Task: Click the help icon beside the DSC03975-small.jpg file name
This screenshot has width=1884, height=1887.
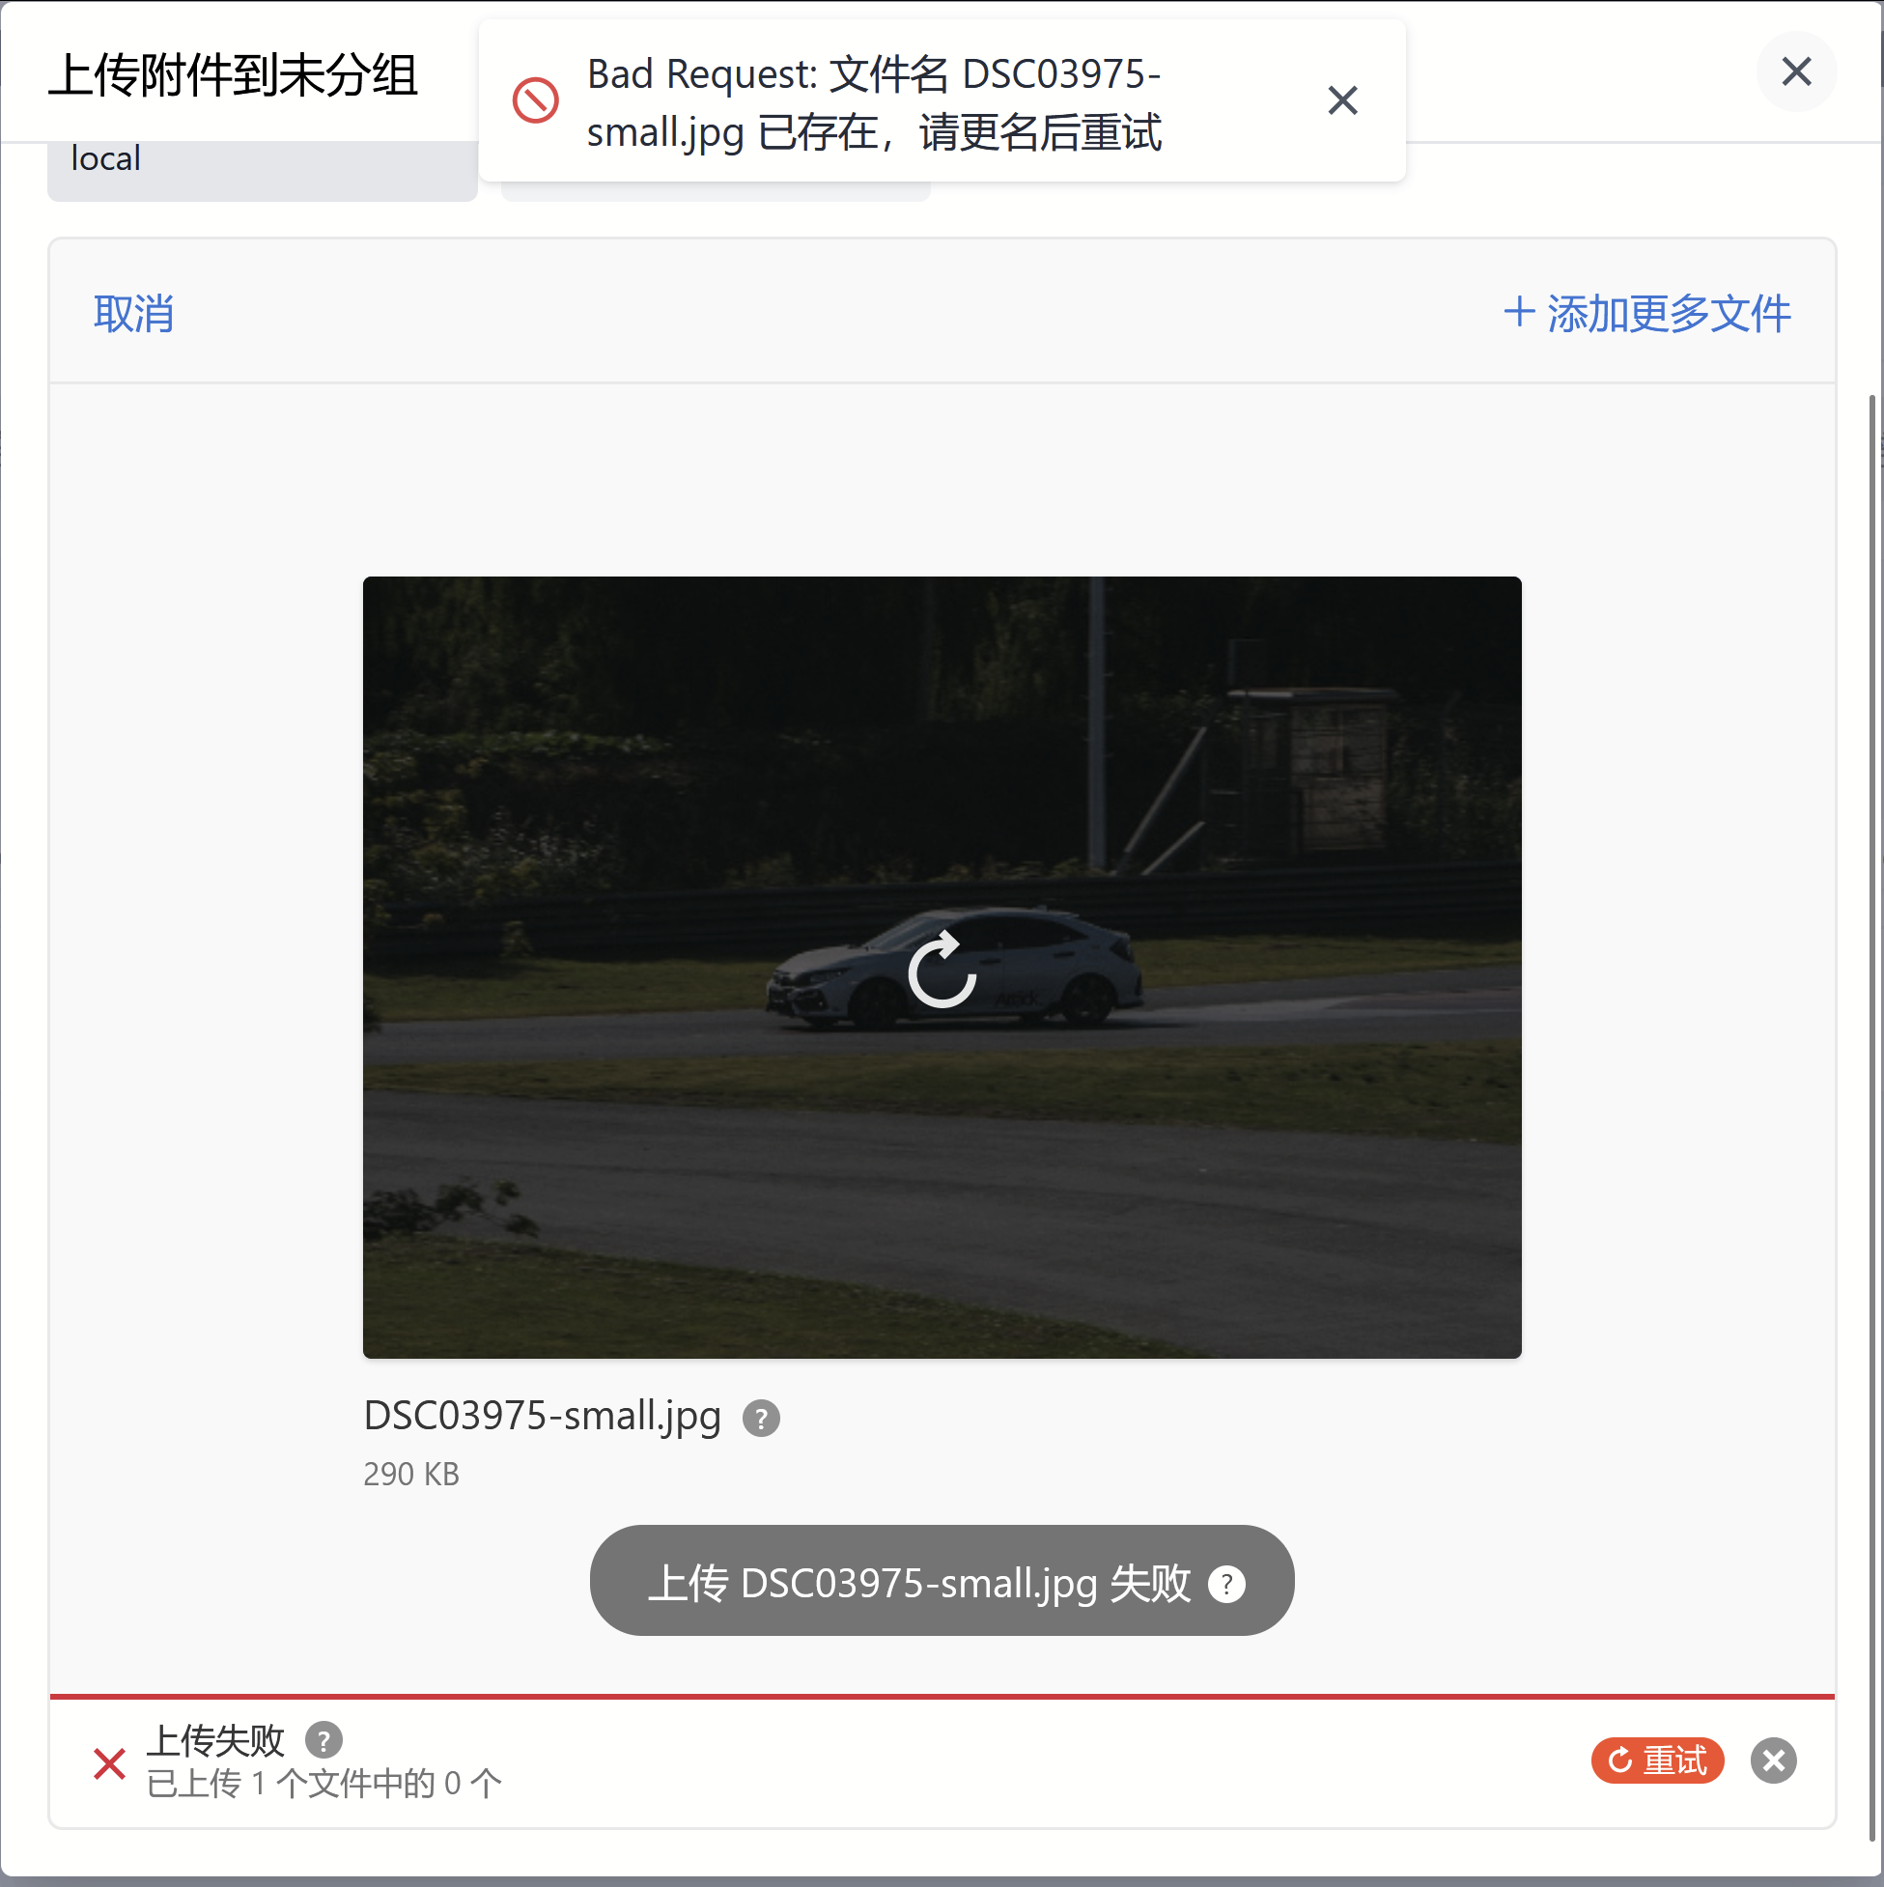Action: tap(761, 1419)
